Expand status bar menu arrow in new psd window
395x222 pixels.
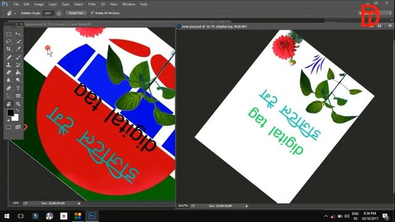click(247, 206)
